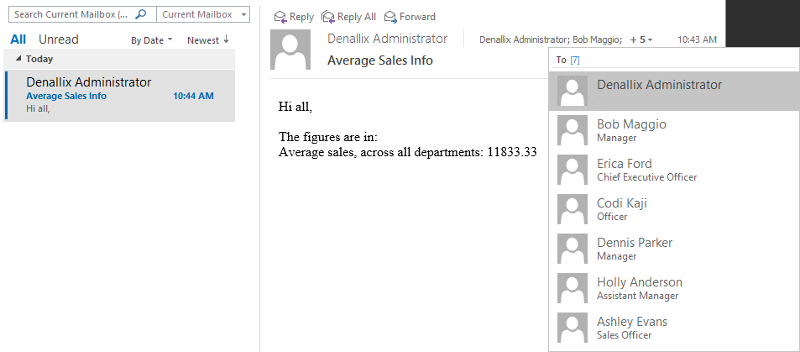The width and height of the screenshot is (800, 352).
Task: Collapse the Today group header
Action: 19,60
